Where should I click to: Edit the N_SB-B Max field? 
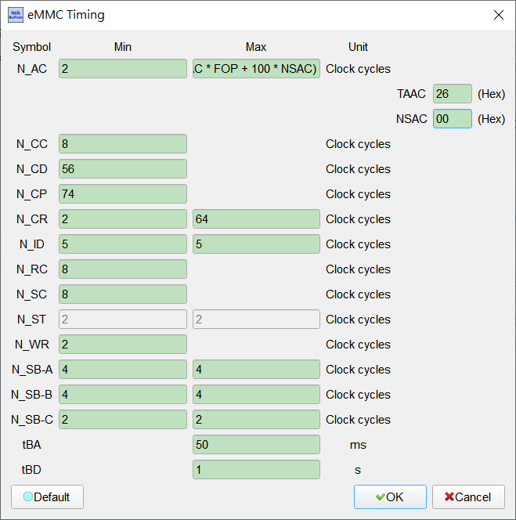coord(256,395)
